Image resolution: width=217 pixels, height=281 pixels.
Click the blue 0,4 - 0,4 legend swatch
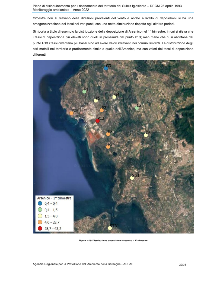(x=40, y=203)
